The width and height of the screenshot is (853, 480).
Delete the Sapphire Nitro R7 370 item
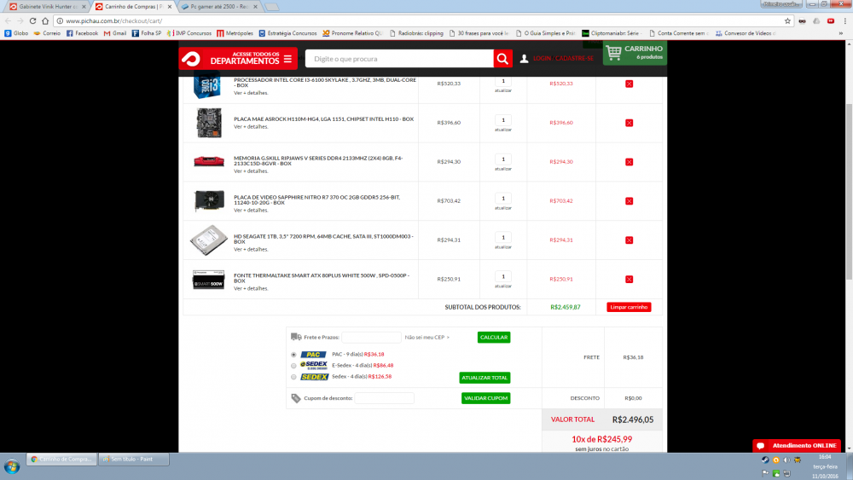(x=629, y=201)
